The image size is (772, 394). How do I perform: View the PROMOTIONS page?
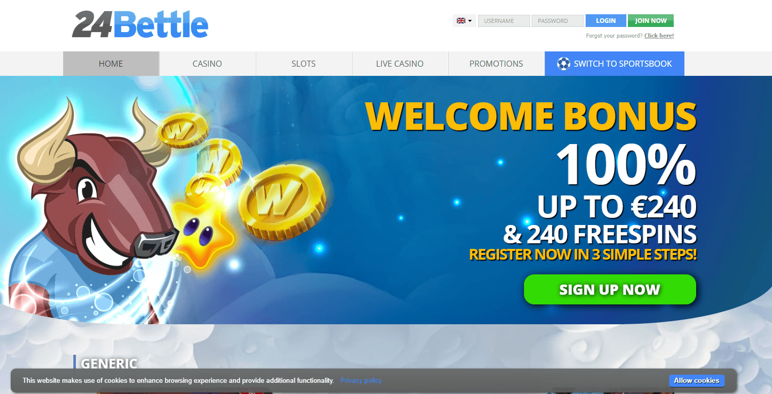click(496, 64)
